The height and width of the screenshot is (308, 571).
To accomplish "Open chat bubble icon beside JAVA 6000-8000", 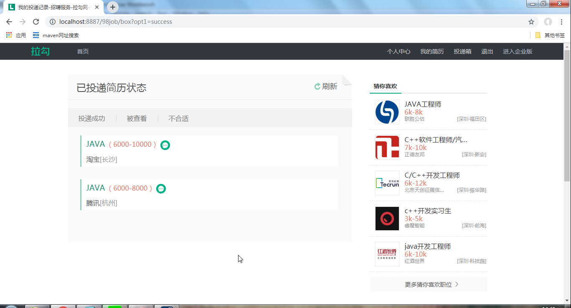I will coord(161,189).
